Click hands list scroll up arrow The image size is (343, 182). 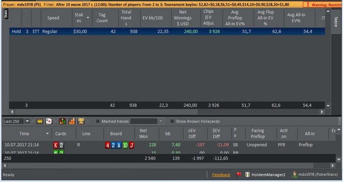(x=339, y=130)
